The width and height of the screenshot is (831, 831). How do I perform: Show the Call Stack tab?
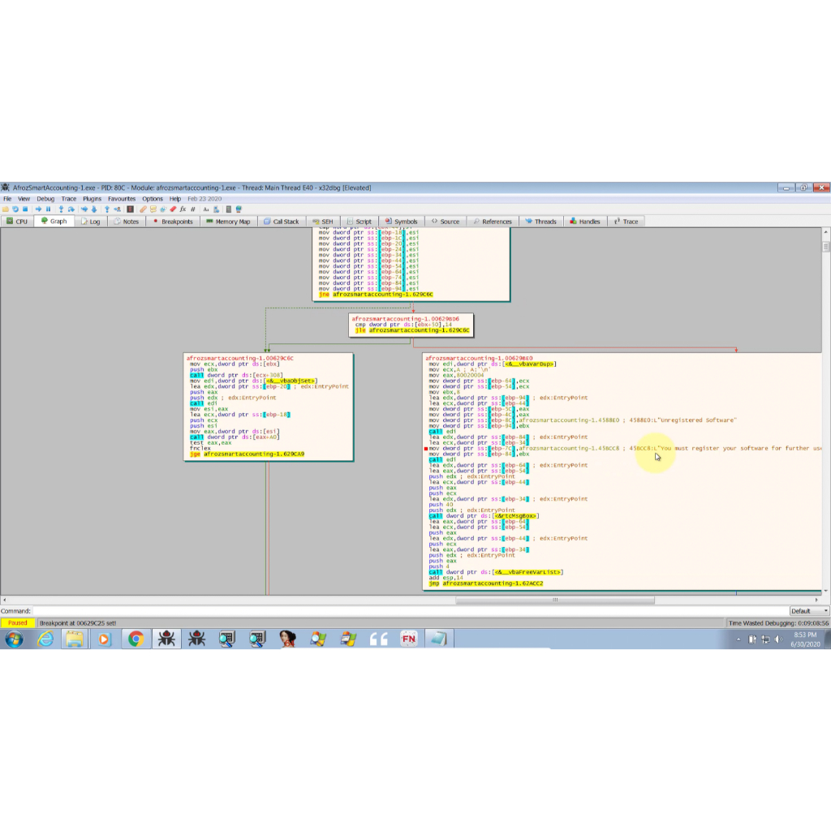282,222
